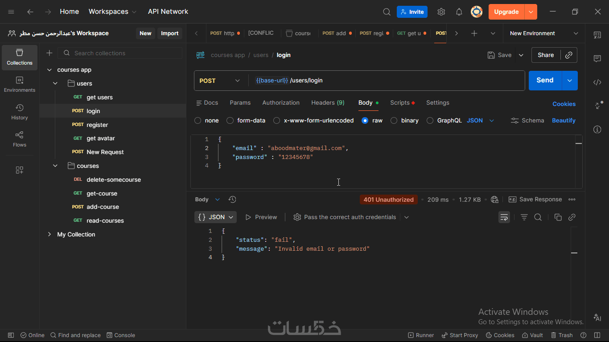Send the login request
Image resolution: width=609 pixels, height=342 pixels.
(545, 81)
